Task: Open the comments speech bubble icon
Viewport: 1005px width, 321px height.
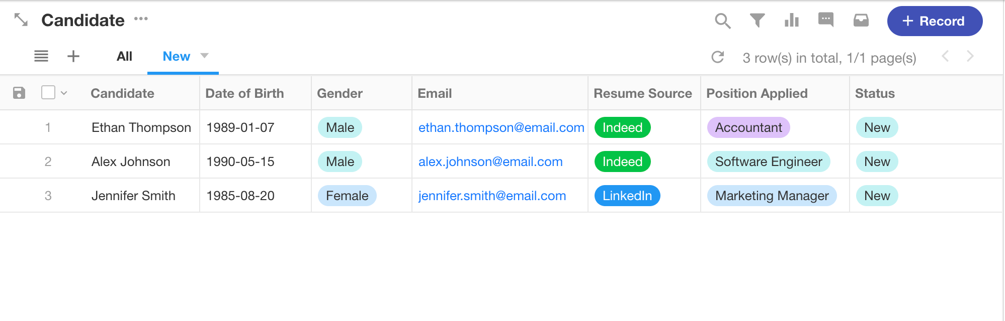Action: 826,20
